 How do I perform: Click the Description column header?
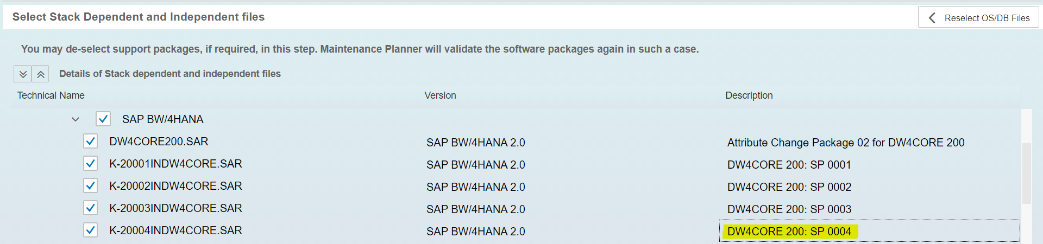click(749, 95)
